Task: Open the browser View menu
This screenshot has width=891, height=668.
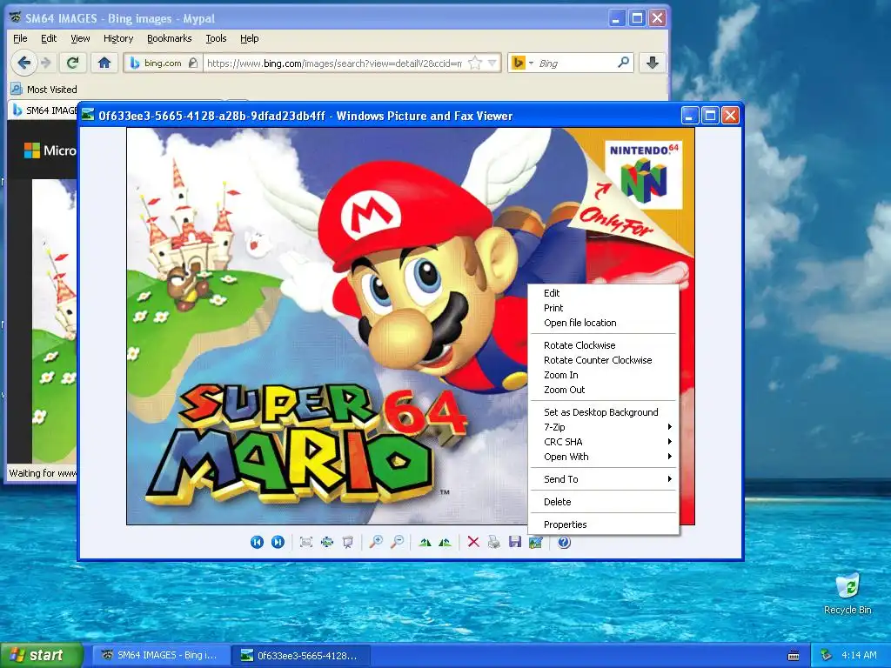Action: (x=80, y=38)
